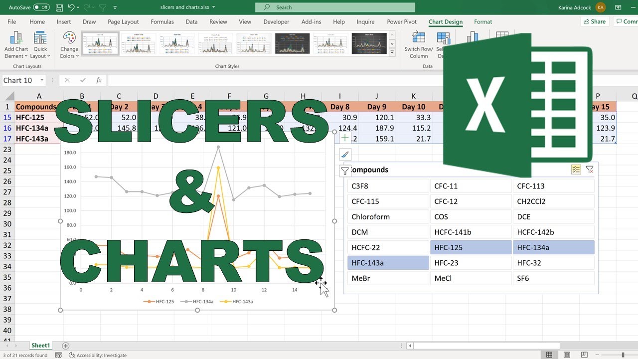Select column J header

(377, 96)
